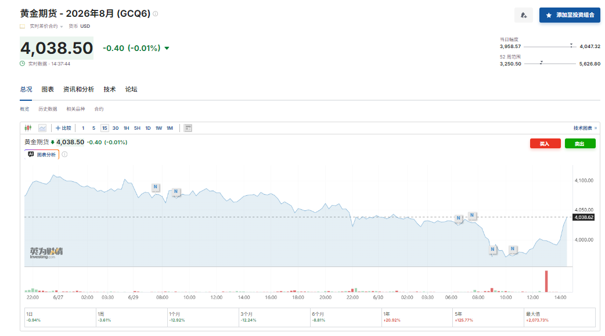Open the 技术 tab

click(x=110, y=89)
